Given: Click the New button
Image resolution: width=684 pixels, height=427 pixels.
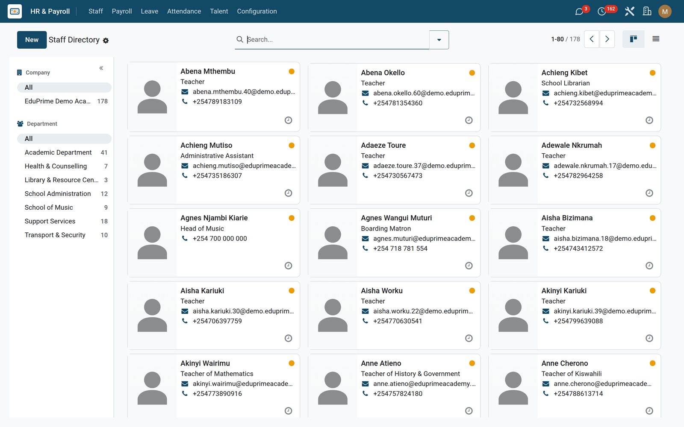Looking at the screenshot, I should pyautogui.click(x=32, y=40).
